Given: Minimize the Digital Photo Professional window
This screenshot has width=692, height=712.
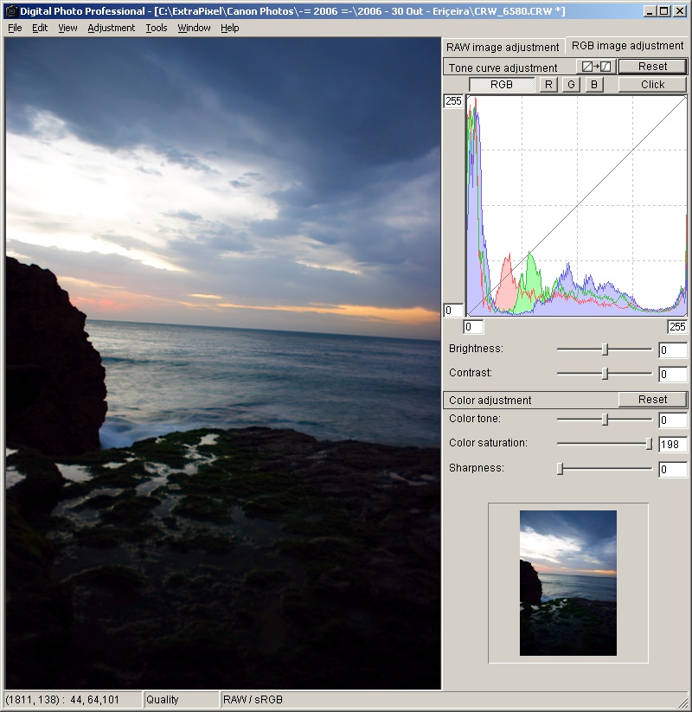Looking at the screenshot, I should (x=650, y=11).
